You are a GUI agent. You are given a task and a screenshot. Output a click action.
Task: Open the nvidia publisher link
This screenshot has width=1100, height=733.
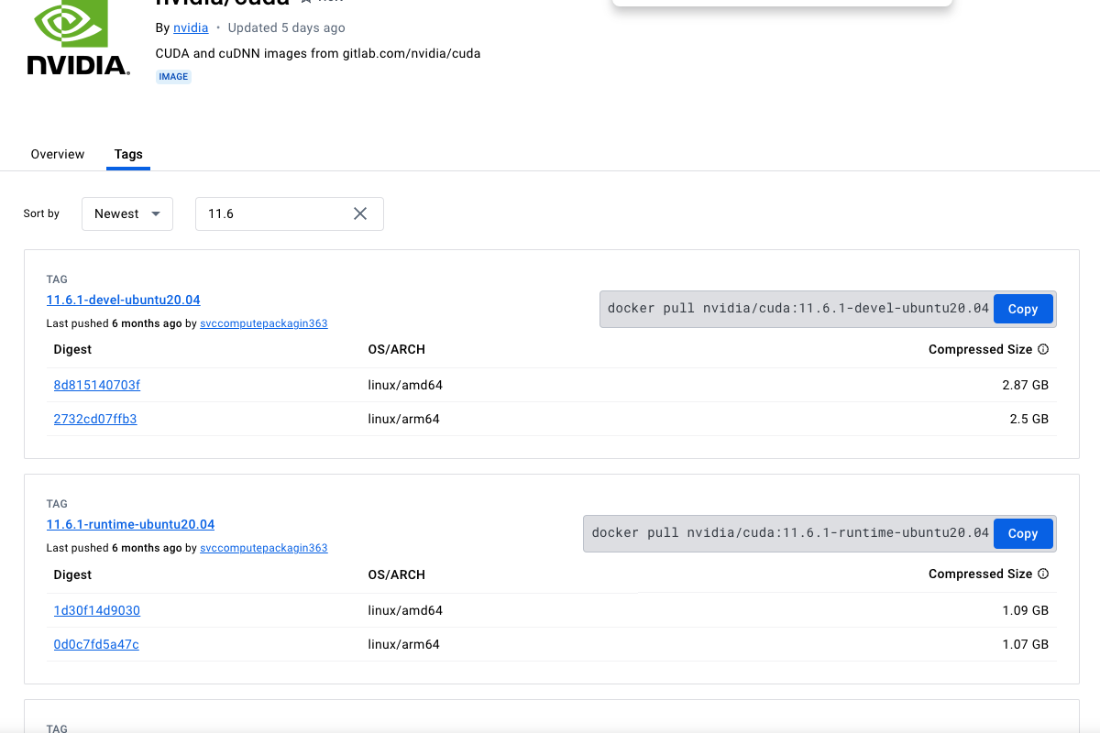pyautogui.click(x=191, y=27)
